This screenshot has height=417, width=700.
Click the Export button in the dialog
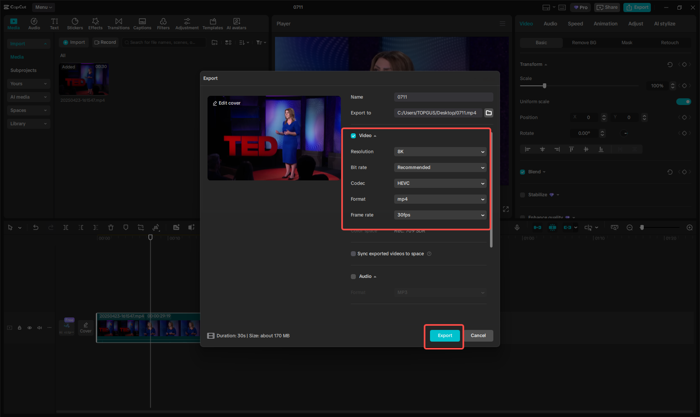[x=444, y=335]
